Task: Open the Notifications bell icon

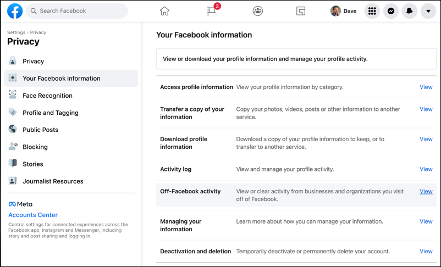Action: click(x=410, y=11)
